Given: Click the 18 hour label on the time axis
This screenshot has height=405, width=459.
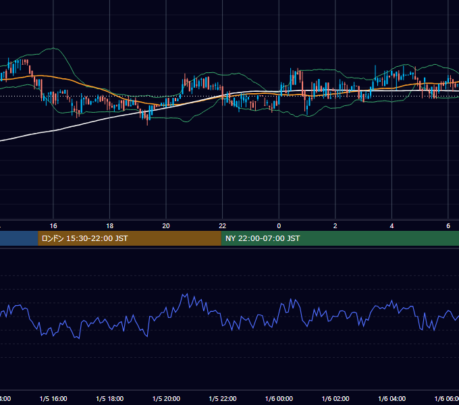Looking at the screenshot, I should point(110,226).
